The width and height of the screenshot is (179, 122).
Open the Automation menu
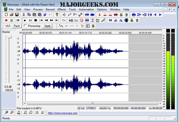coord(86,9)
